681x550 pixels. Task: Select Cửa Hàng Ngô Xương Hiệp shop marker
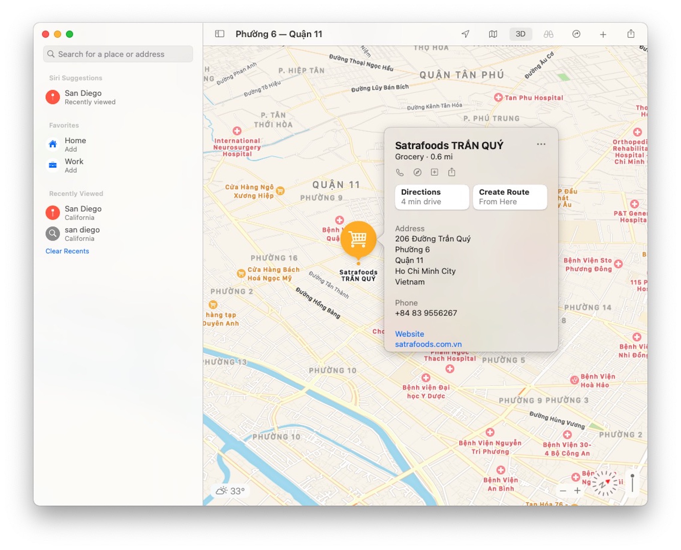pyautogui.click(x=280, y=190)
